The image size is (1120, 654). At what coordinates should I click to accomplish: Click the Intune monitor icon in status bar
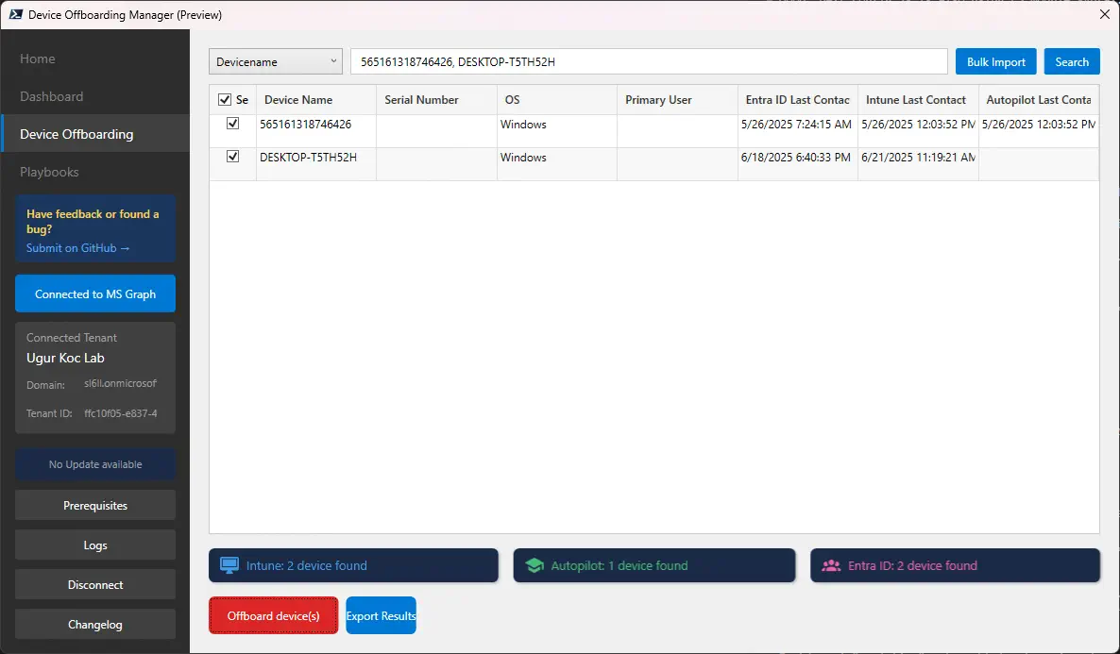228,564
